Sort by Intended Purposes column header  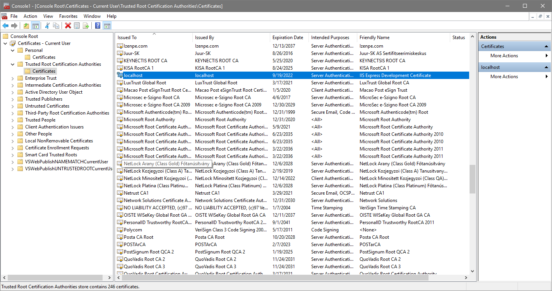pyautogui.click(x=333, y=38)
